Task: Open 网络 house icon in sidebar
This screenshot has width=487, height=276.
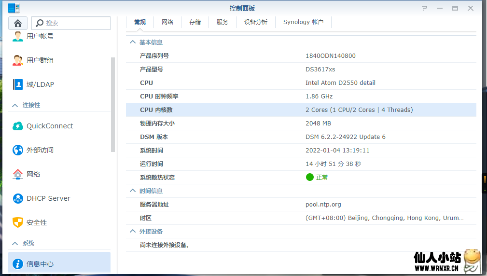Action: click(18, 174)
